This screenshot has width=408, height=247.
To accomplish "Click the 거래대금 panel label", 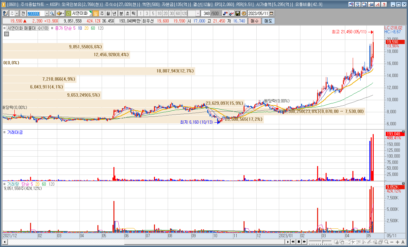I will point(15,132).
